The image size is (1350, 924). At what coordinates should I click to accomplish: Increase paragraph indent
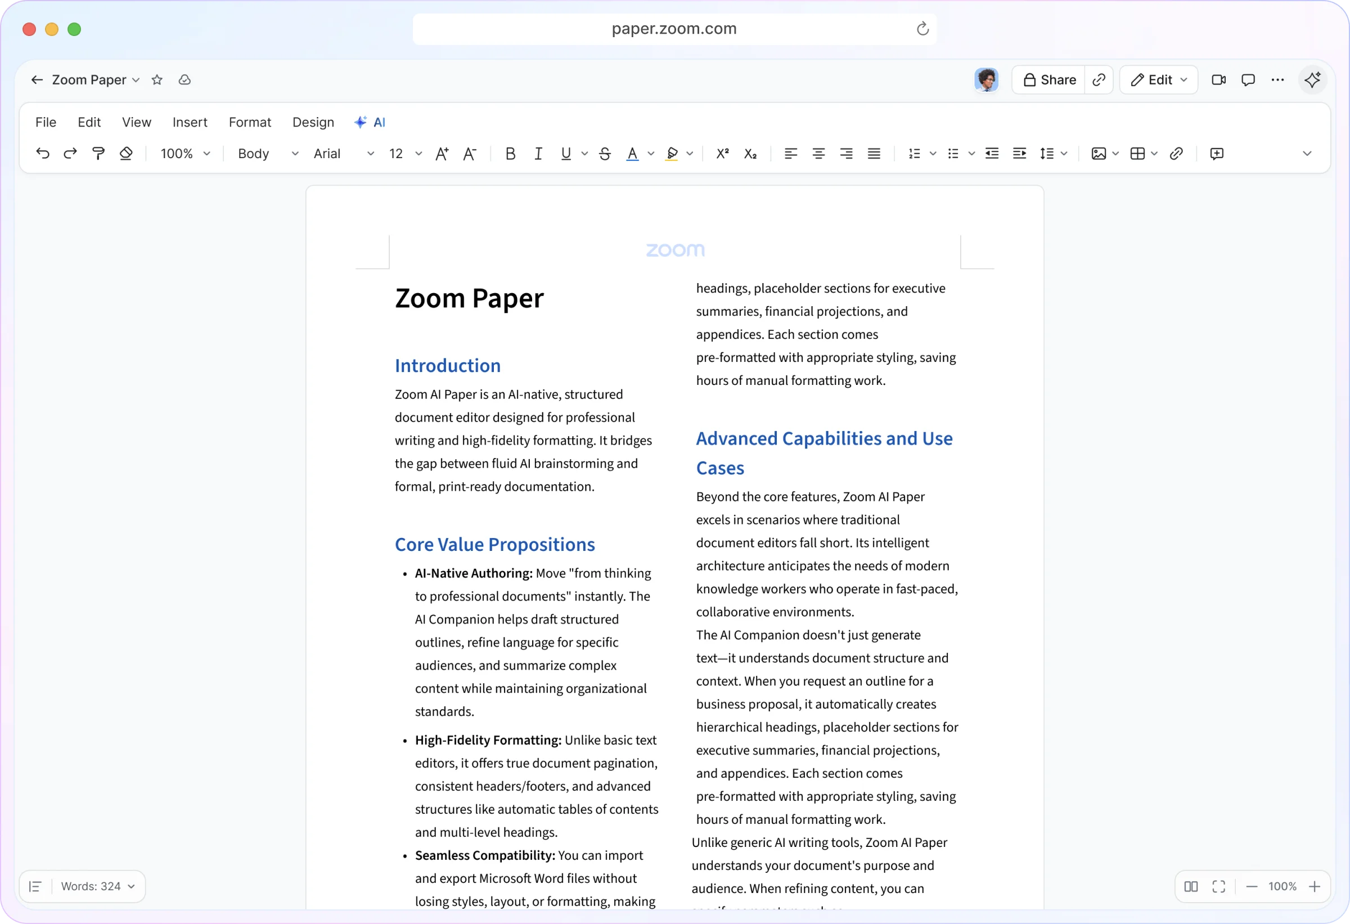(1019, 154)
